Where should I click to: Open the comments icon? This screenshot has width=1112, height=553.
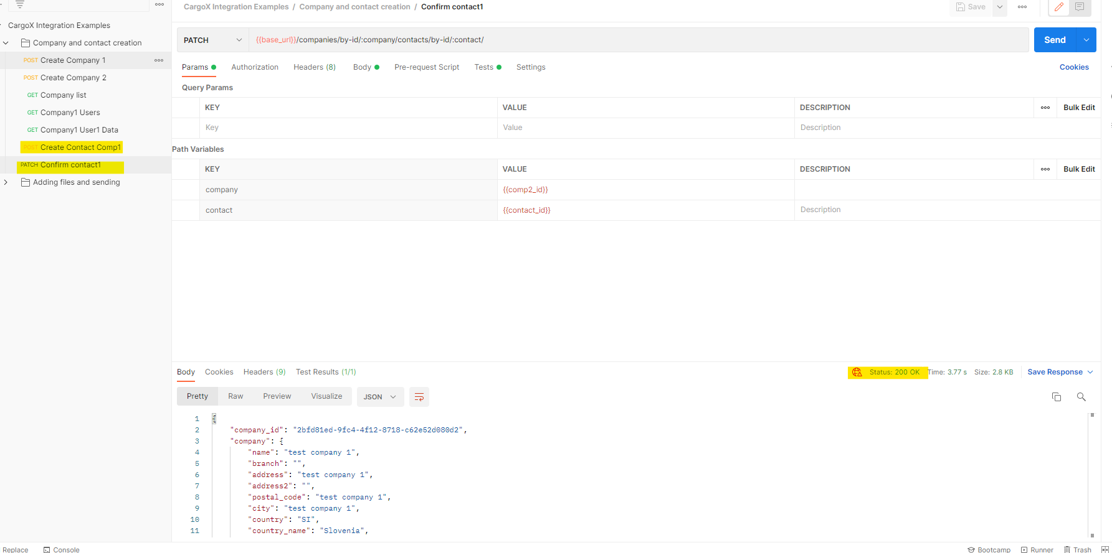point(1080,7)
